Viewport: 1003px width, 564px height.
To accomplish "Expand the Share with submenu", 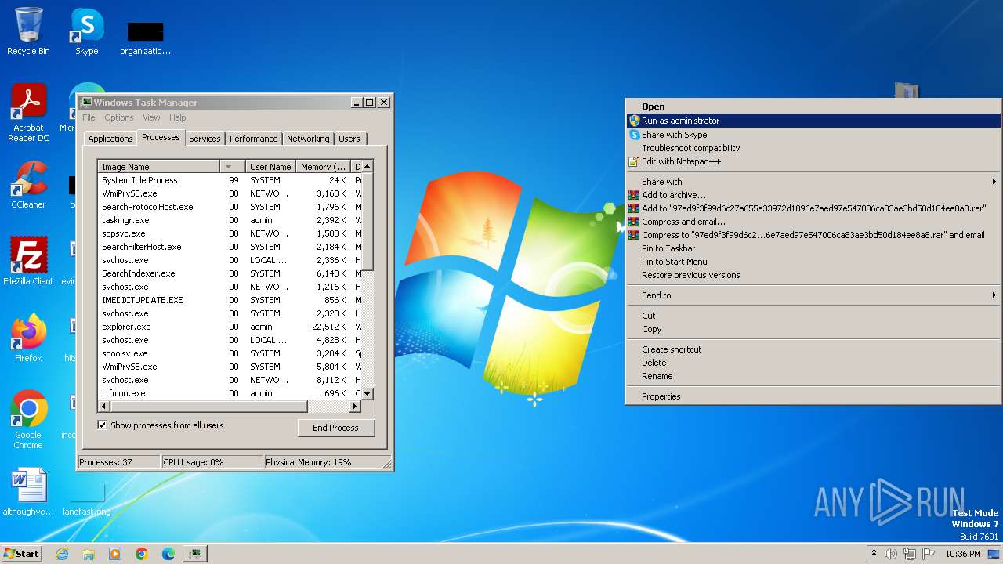I will [813, 182].
